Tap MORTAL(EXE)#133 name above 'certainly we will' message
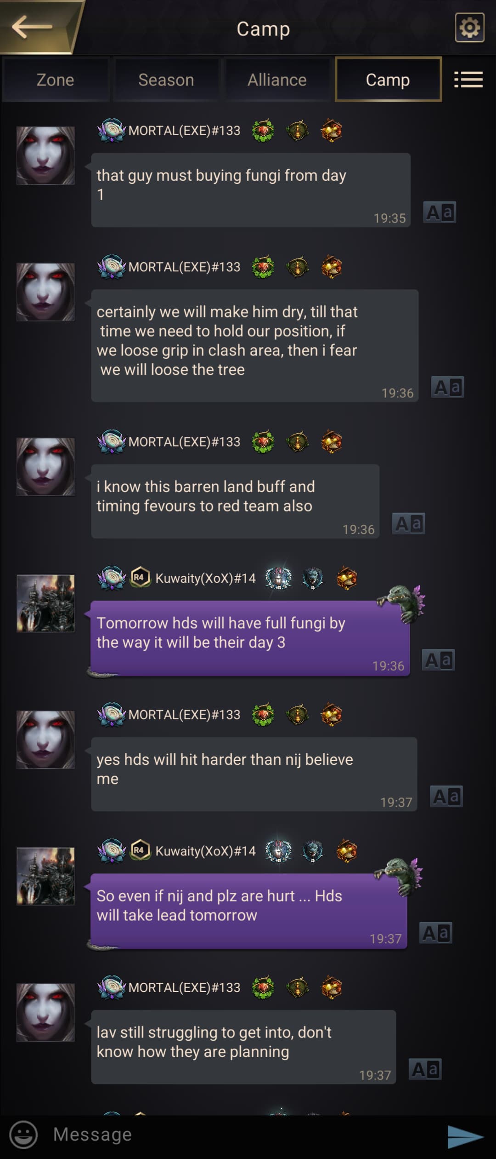Image resolution: width=496 pixels, height=1159 pixels. [x=184, y=267]
